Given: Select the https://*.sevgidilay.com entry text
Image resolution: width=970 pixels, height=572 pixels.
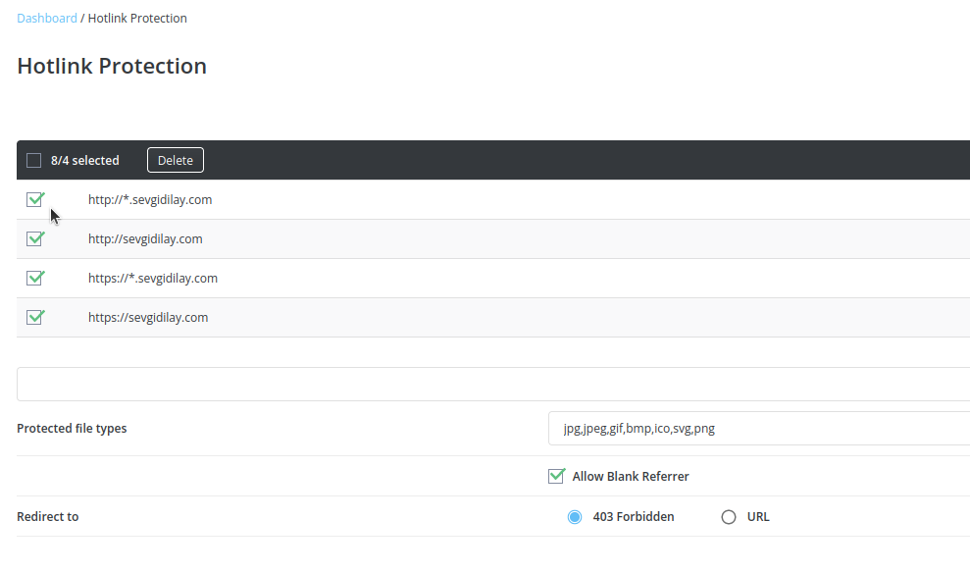Looking at the screenshot, I should click(153, 278).
